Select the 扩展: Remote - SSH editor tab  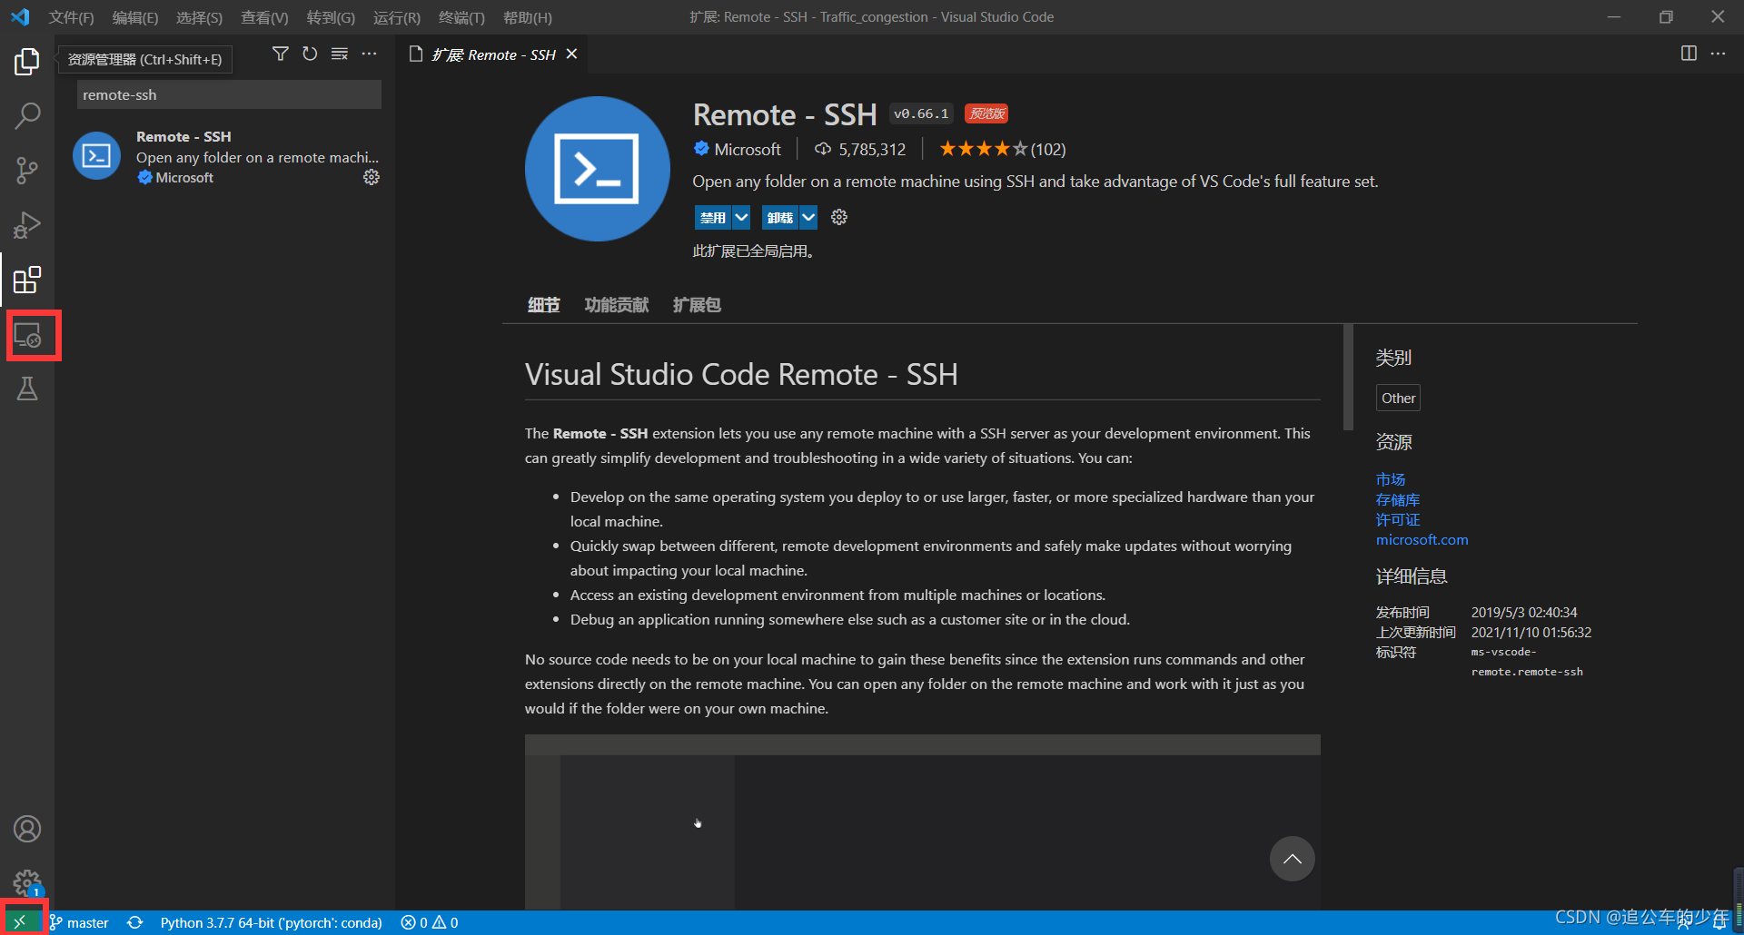pos(493,54)
